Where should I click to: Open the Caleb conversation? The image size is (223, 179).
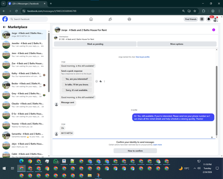coord(24,154)
